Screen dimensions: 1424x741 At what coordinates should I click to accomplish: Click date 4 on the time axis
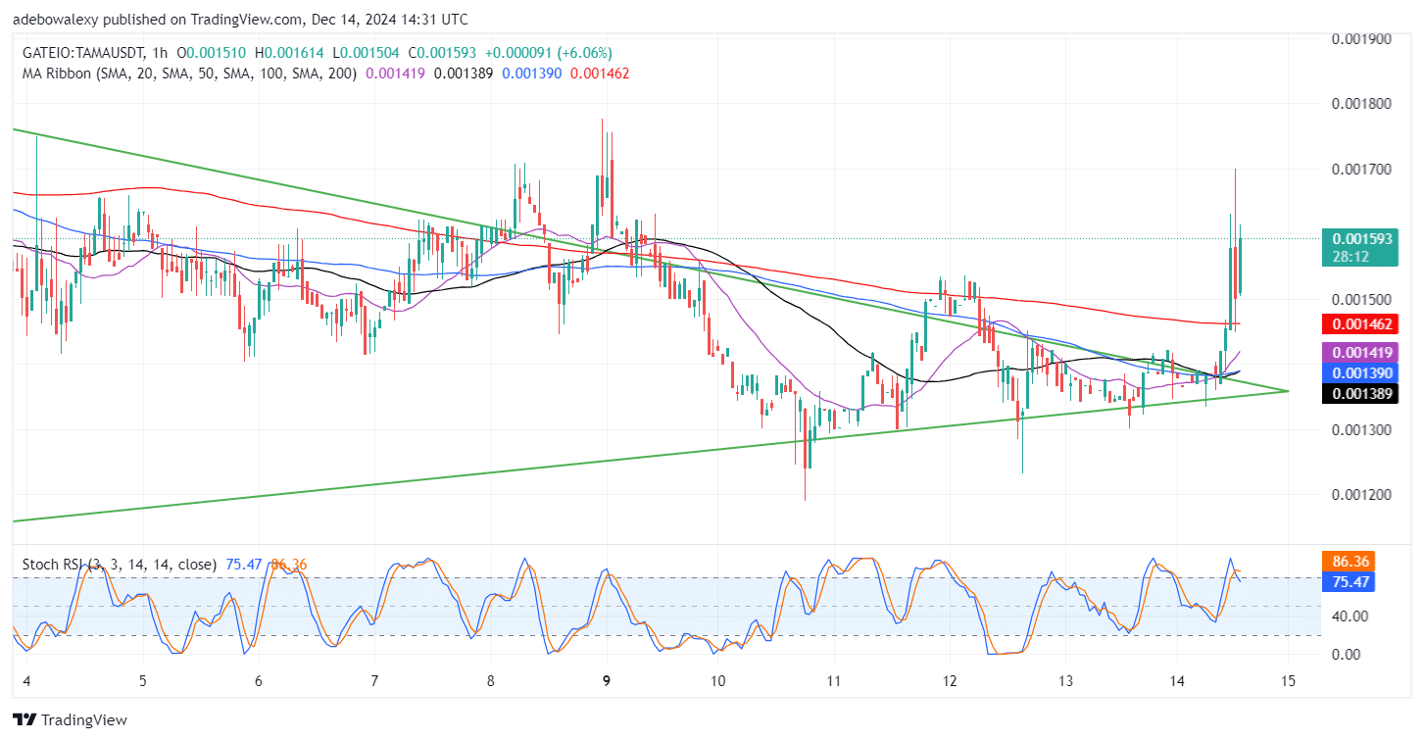click(26, 681)
